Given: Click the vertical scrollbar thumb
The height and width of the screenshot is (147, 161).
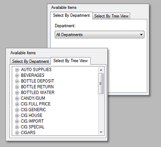Looking at the screenshot, I should tap(101, 84).
